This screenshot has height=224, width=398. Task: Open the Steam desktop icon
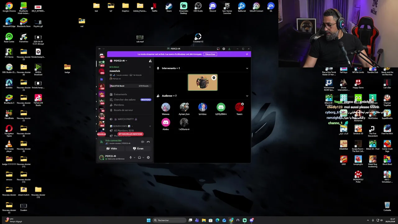(x=169, y=7)
